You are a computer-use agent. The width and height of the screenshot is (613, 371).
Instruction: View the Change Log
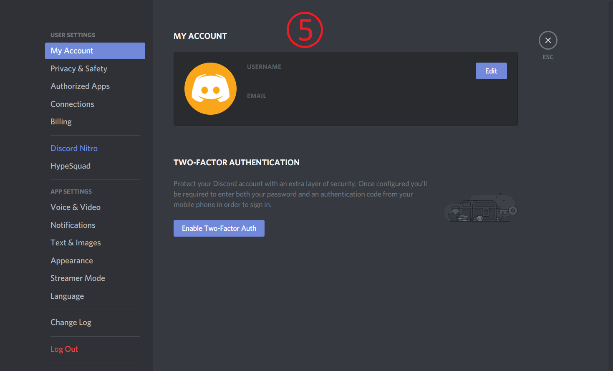(71, 323)
